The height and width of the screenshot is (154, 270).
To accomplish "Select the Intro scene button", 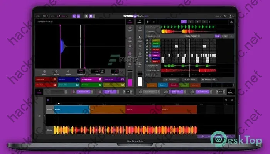I will pyautogui.click(x=152, y=85).
